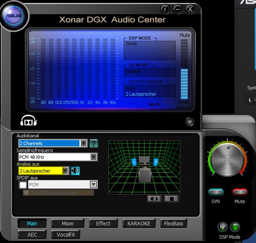
Task: Click the ASUS logo orb
Action: point(14,16)
